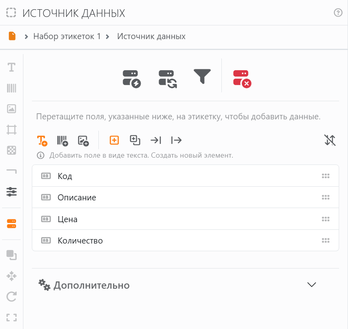Viewport: 348px width, 329px height.
Task: Open the orange data source panel icon
Action: click(x=12, y=224)
